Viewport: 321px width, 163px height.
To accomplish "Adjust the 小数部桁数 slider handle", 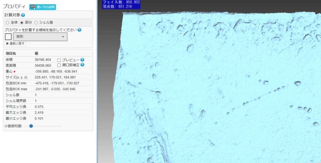I will [31, 126].
